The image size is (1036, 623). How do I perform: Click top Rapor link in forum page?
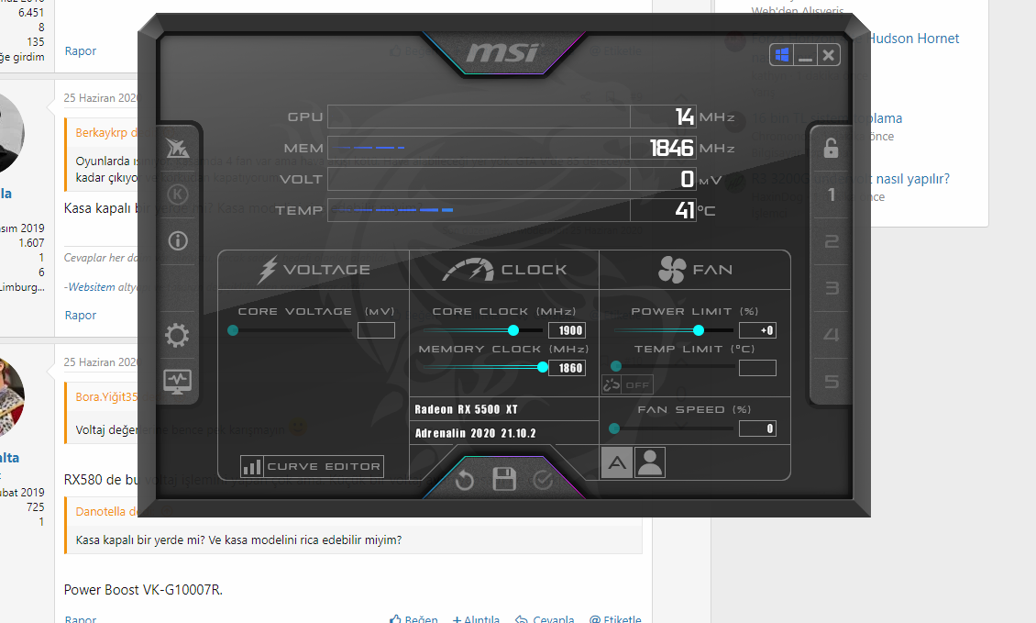click(81, 51)
